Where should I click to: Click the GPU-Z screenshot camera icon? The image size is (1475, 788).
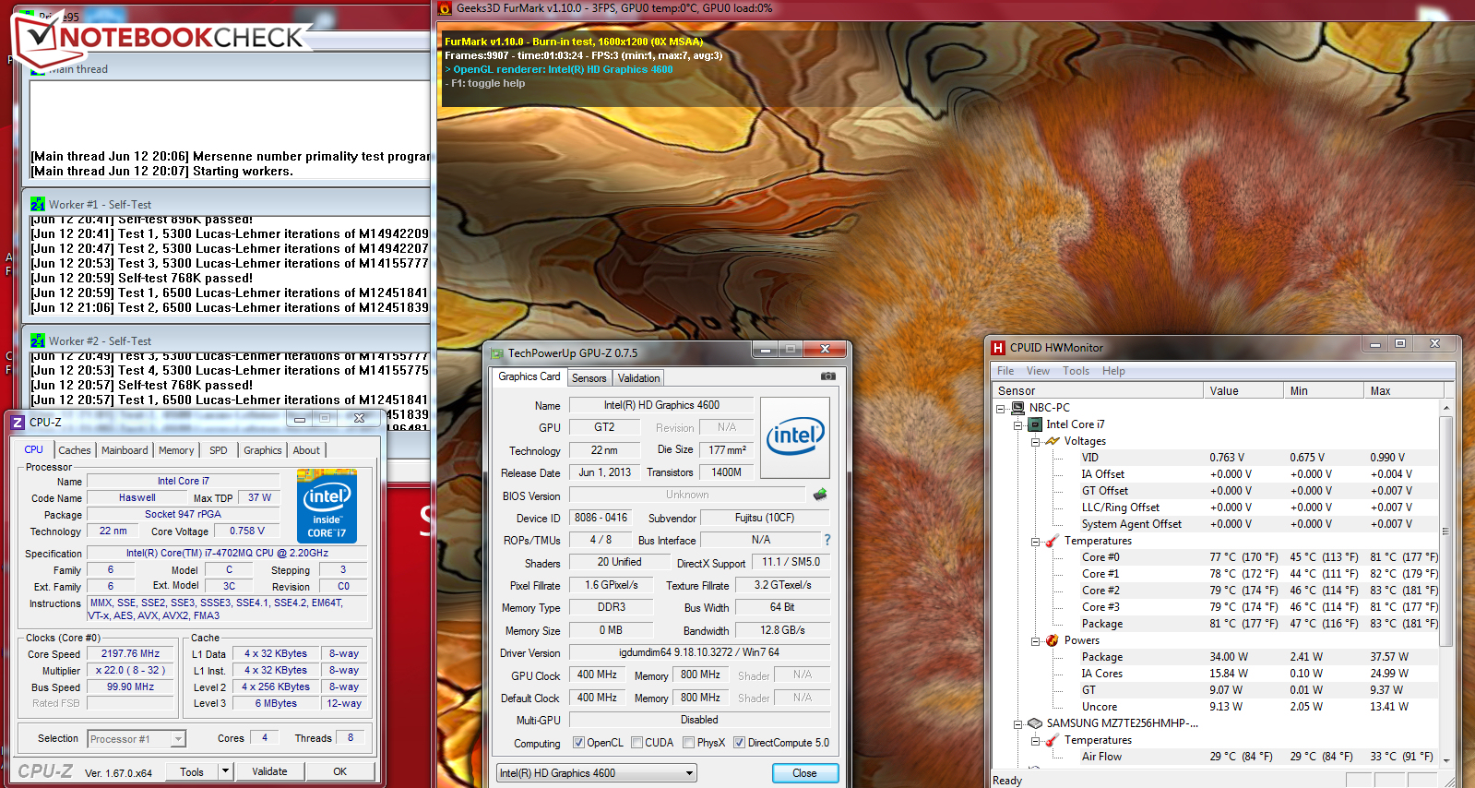click(828, 376)
